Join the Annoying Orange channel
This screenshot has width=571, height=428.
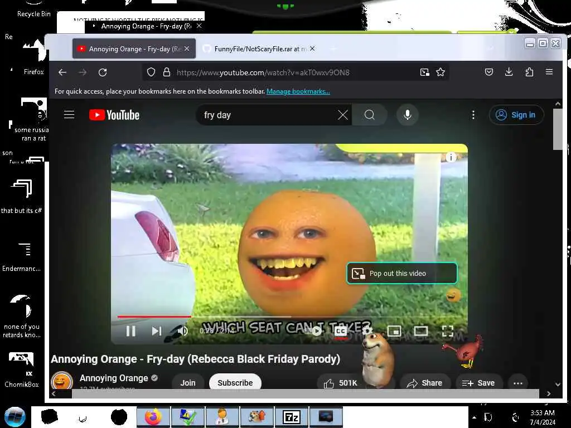[x=188, y=383]
